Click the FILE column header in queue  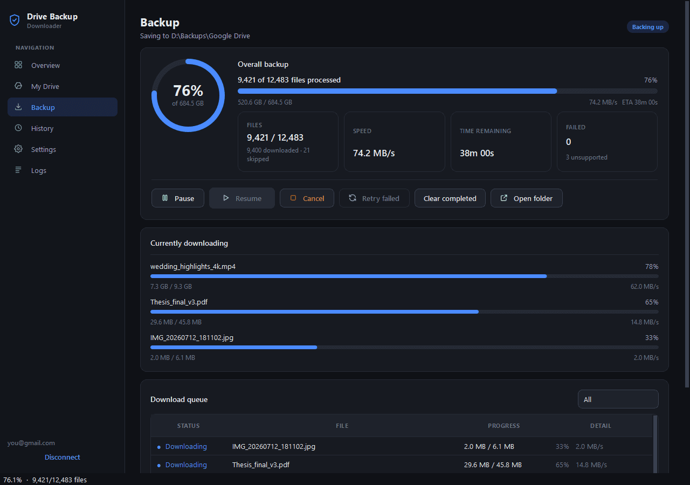pos(342,426)
